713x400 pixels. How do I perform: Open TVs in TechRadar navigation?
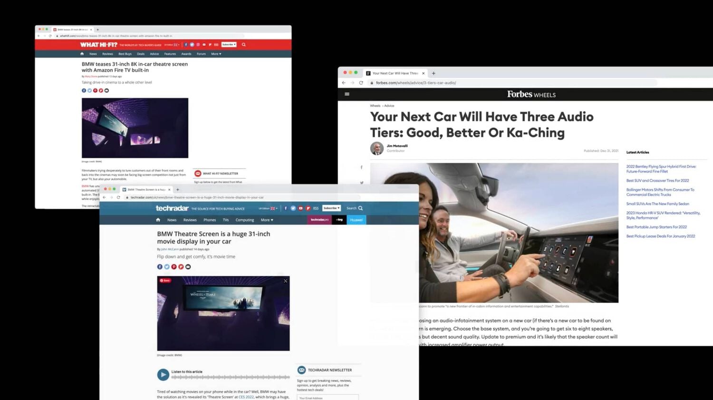pyautogui.click(x=226, y=220)
